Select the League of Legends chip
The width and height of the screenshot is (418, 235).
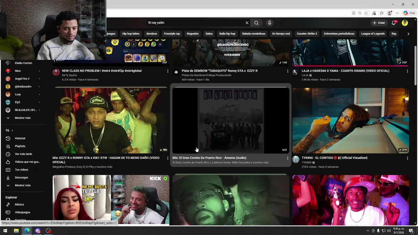pos(373,34)
